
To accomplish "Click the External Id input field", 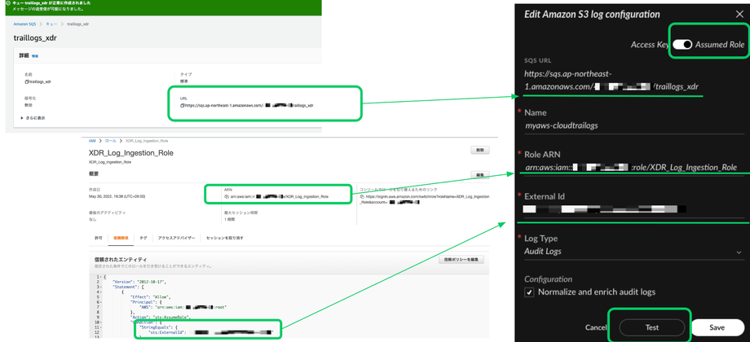I will (x=633, y=208).
